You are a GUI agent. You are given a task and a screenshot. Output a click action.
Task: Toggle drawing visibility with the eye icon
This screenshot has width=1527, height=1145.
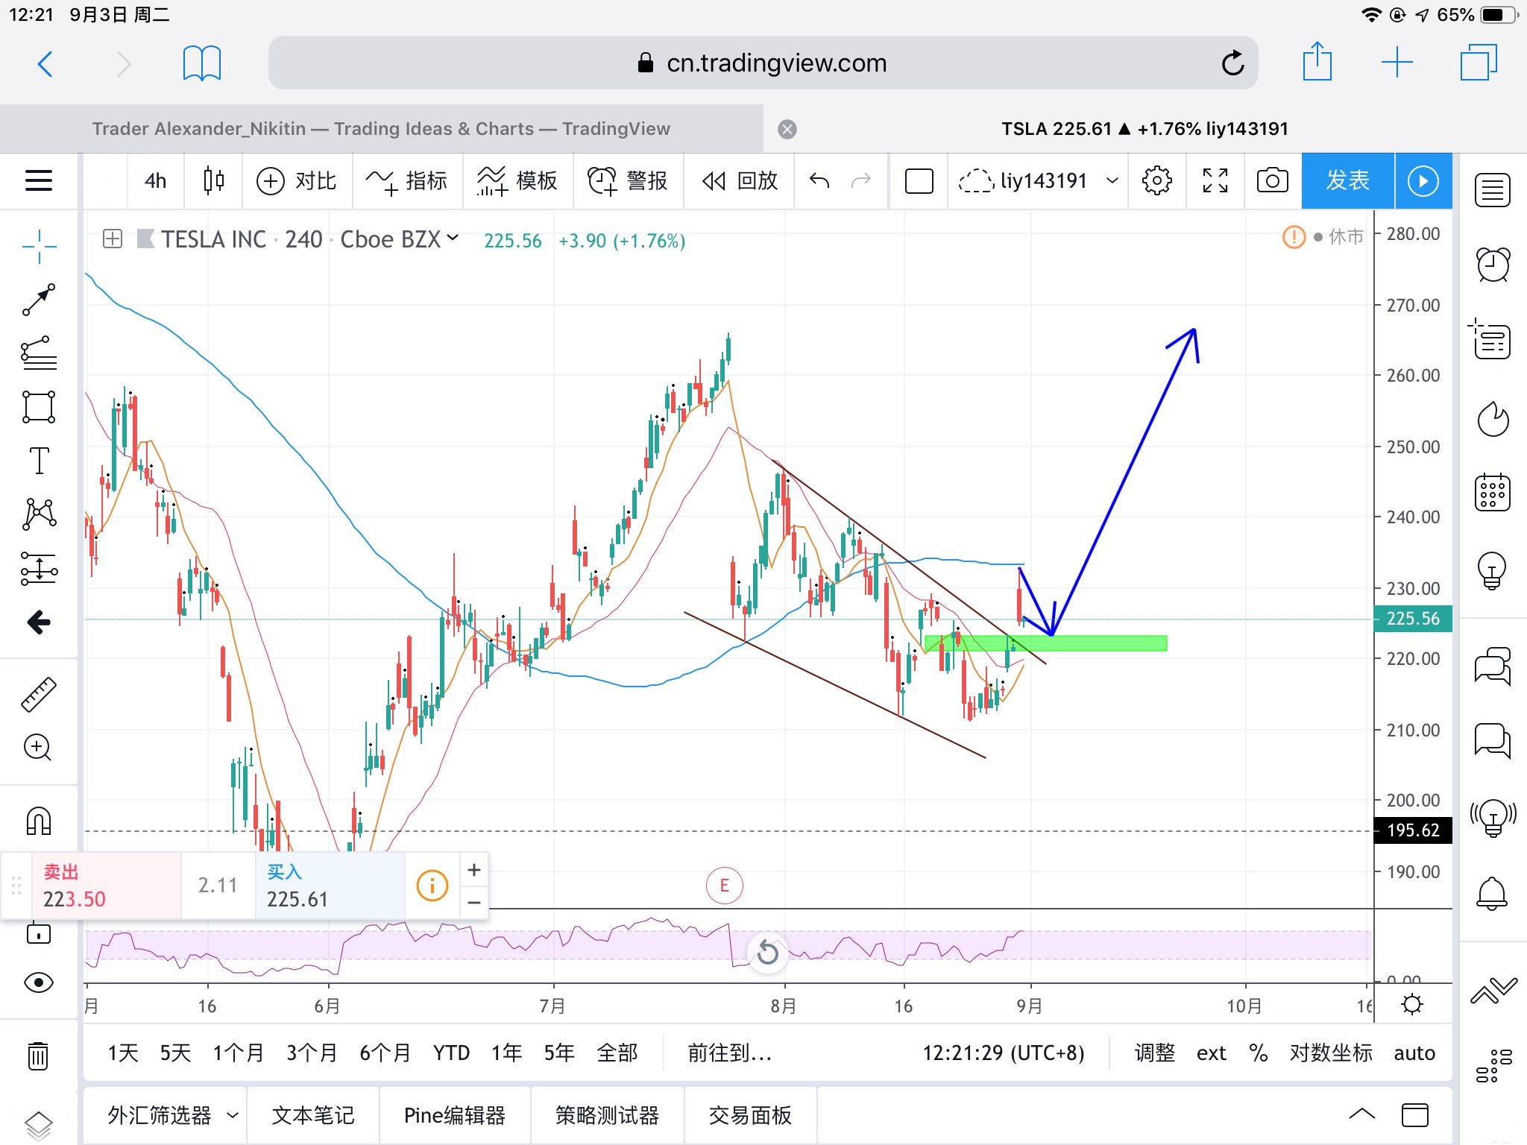pyautogui.click(x=39, y=982)
